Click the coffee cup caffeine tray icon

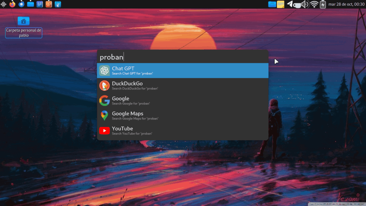[x=297, y=4]
